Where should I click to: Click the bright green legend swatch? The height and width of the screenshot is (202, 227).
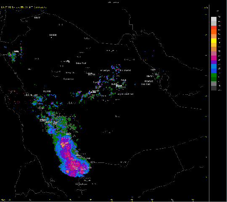point(214,75)
